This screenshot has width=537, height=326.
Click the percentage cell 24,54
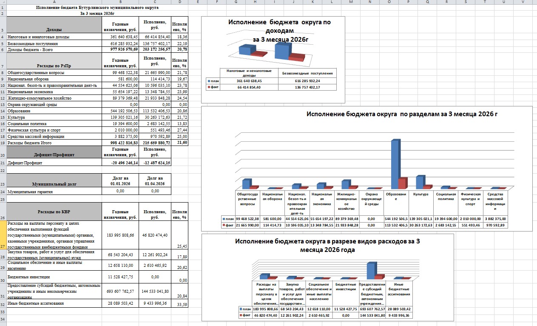pyautogui.click(x=179, y=98)
